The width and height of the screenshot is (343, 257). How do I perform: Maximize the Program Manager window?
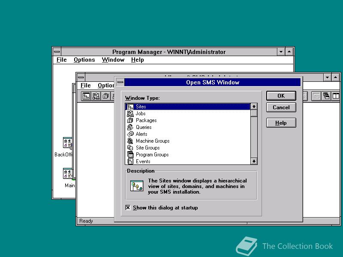click(289, 52)
